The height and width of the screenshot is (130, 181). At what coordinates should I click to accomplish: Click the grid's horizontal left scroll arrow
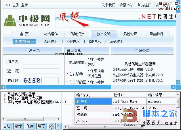(x=65, y=127)
